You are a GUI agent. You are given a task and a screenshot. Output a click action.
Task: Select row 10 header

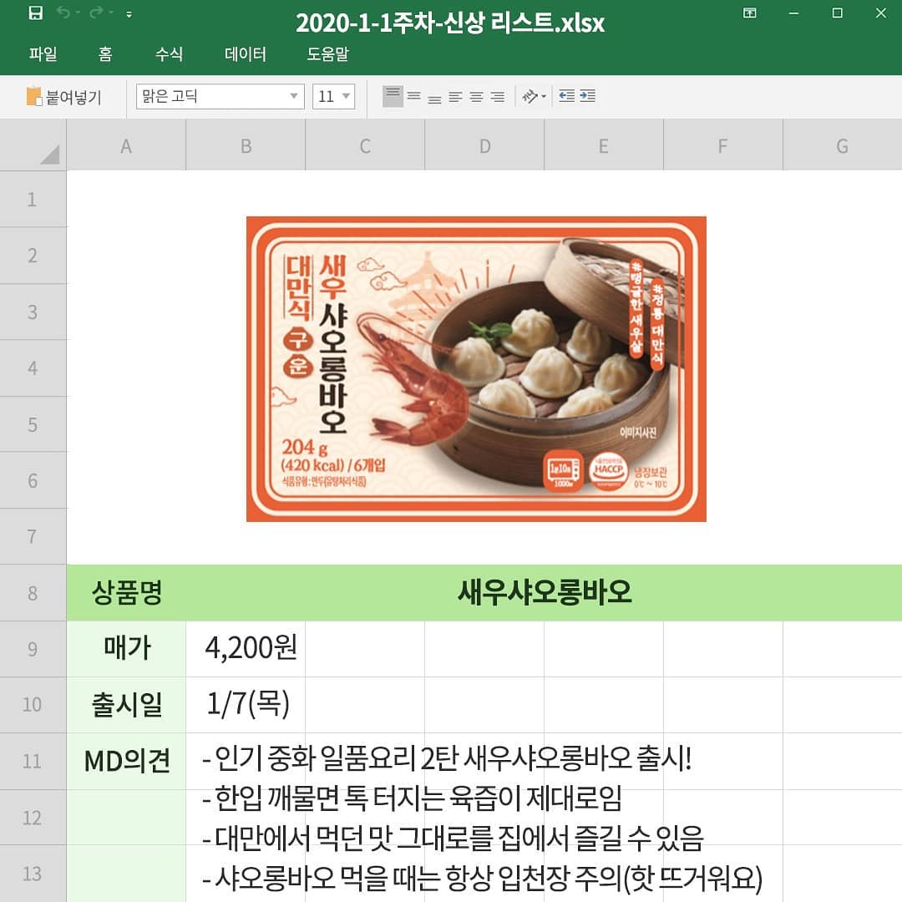pyautogui.click(x=33, y=705)
